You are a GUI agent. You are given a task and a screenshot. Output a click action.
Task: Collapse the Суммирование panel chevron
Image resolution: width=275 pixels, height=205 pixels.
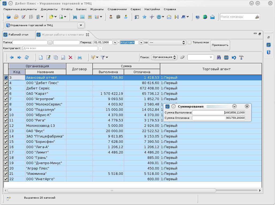234,106
